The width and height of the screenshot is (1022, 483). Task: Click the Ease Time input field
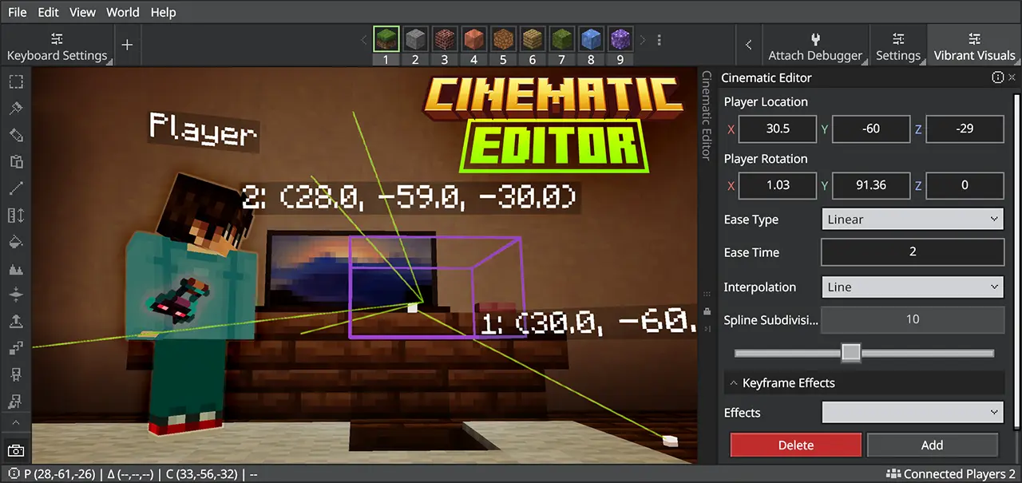(x=912, y=252)
